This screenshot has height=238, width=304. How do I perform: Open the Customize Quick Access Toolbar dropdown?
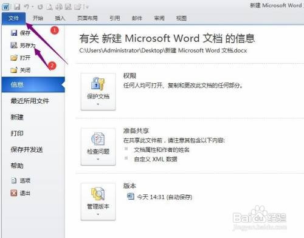pyautogui.click(x=87, y=7)
